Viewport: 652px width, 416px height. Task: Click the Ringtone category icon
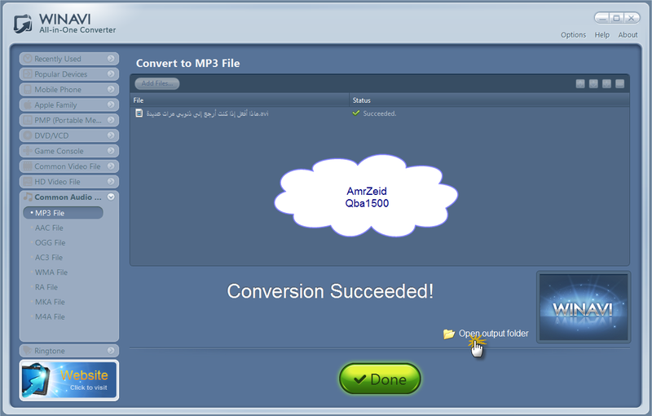28,351
